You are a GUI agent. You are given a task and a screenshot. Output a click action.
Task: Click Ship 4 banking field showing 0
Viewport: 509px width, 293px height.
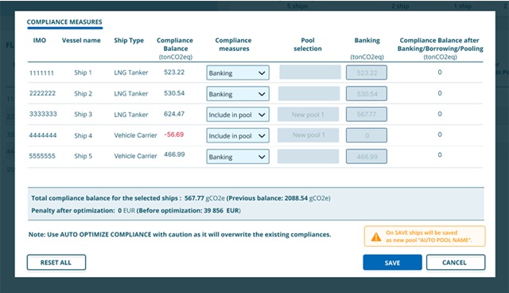click(367, 135)
